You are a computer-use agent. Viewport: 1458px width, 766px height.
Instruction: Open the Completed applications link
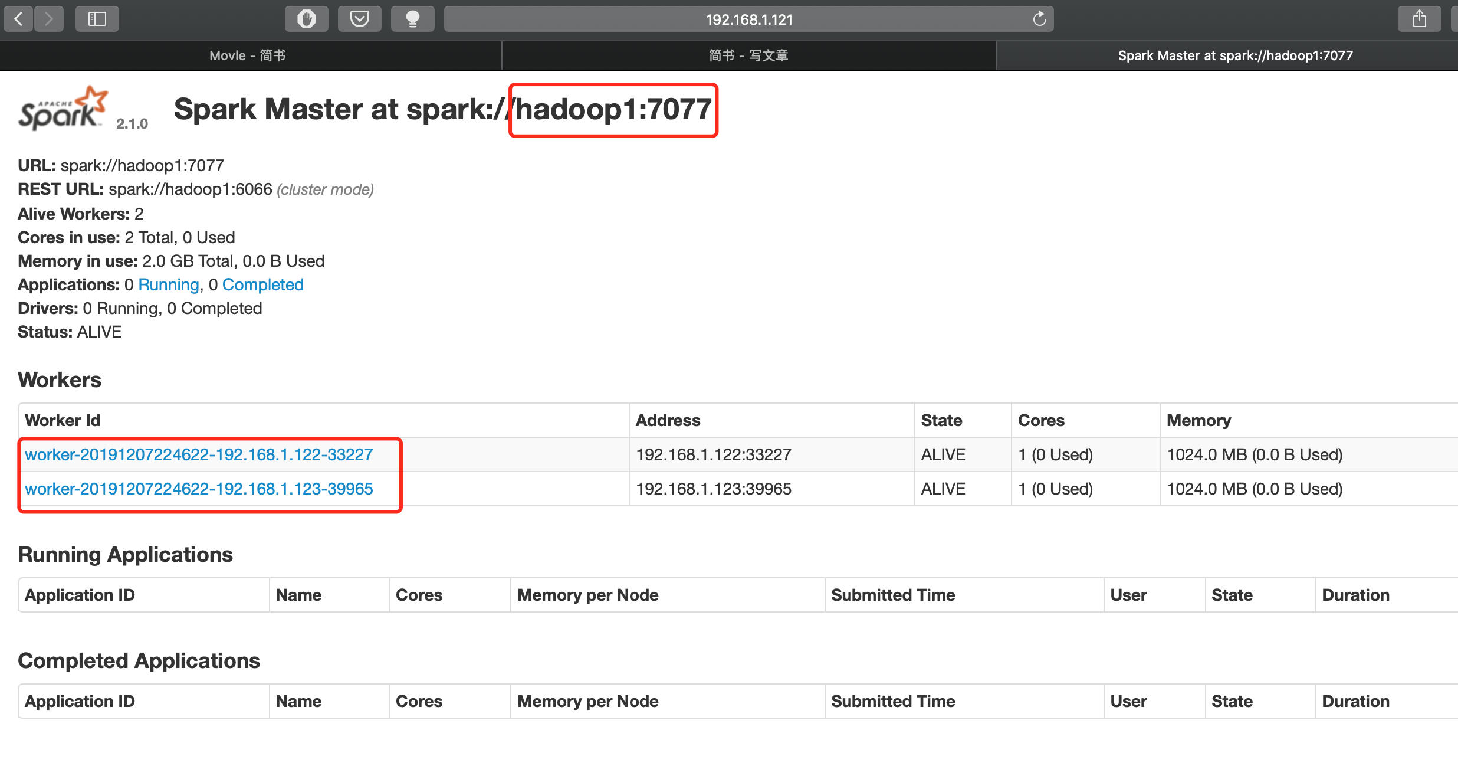pyautogui.click(x=262, y=284)
